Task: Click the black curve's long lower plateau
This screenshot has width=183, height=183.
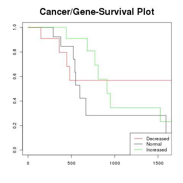Action: pyautogui.click(x=126, y=116)
